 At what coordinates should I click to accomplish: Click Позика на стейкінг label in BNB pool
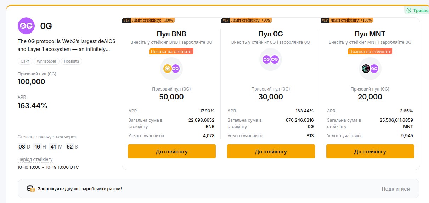click(171, 51)
